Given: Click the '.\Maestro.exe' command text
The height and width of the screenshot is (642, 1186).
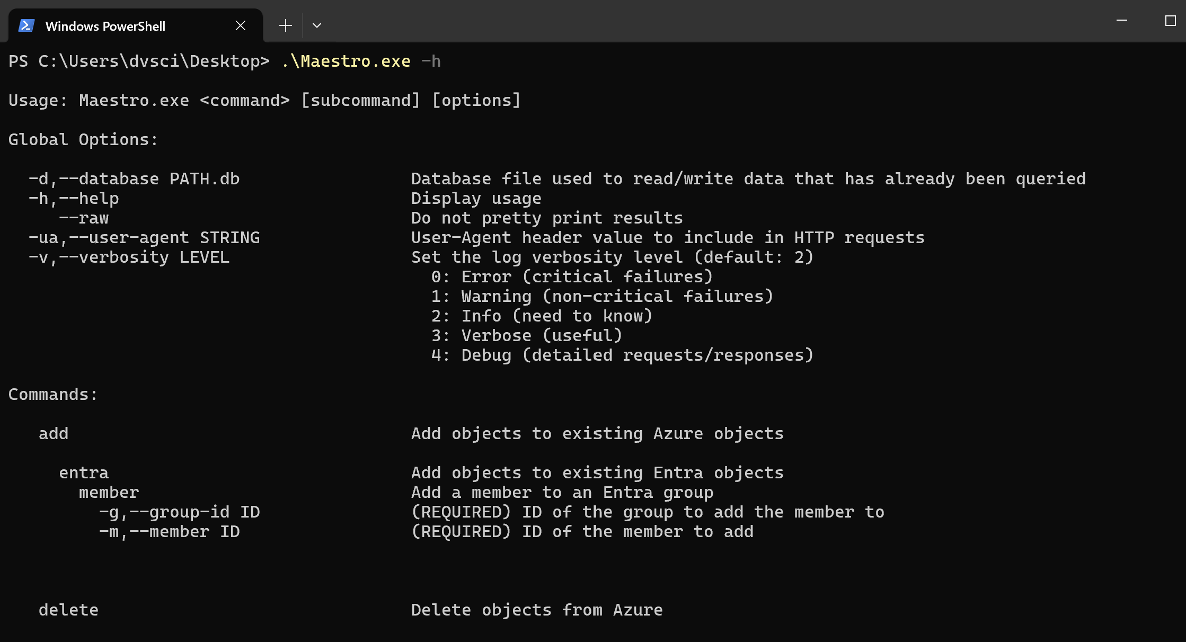Looking at the screenshot, I should pyautogui.click(x=346, y=61).
